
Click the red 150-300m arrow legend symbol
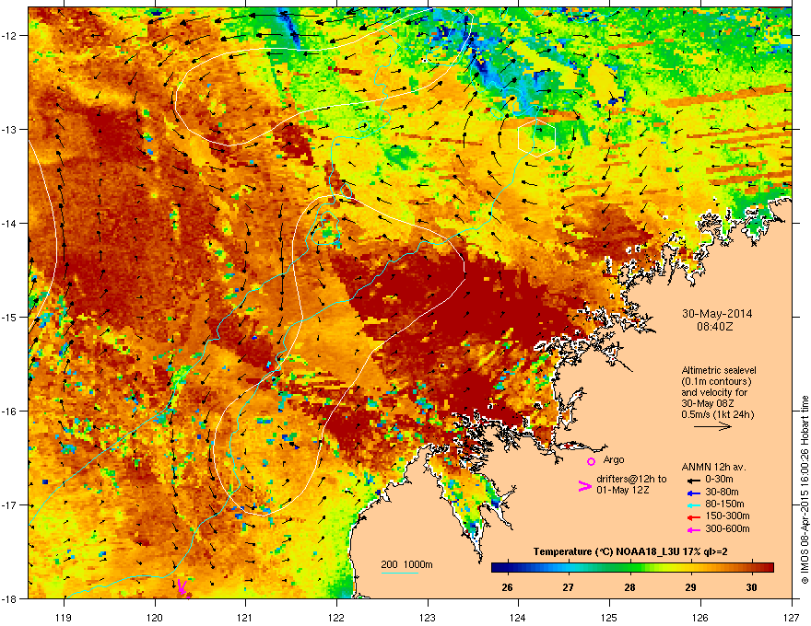pyautogui.click(x=693, y=517)
